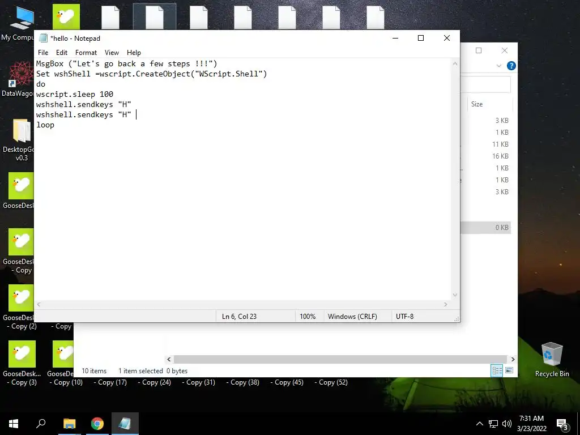Image resolution: width=580 pixels, height=435 pixels.
Task: Click Notepad vertical scroll up arrow
Action: (455, 64)
